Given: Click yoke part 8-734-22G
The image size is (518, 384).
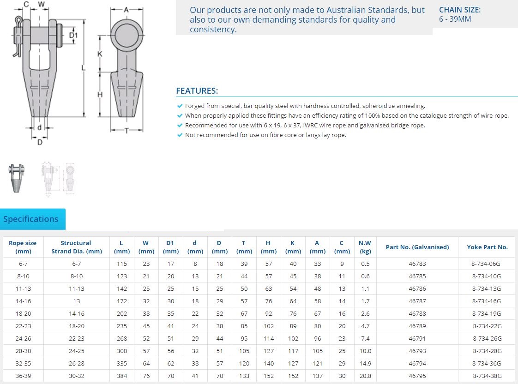Looking at the screenshot, I should [x=487, y=326].
